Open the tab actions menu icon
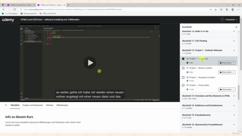This screenshot has height=136, width=242. 3,5
